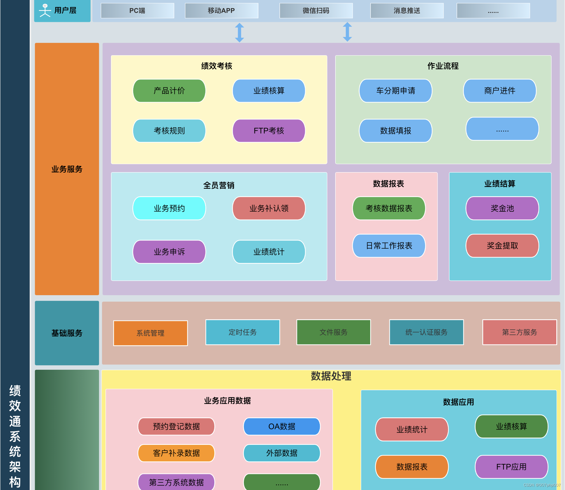
Task: Click red 业绩统计 pill under 数据应用
Action: (x=412, y=429)
